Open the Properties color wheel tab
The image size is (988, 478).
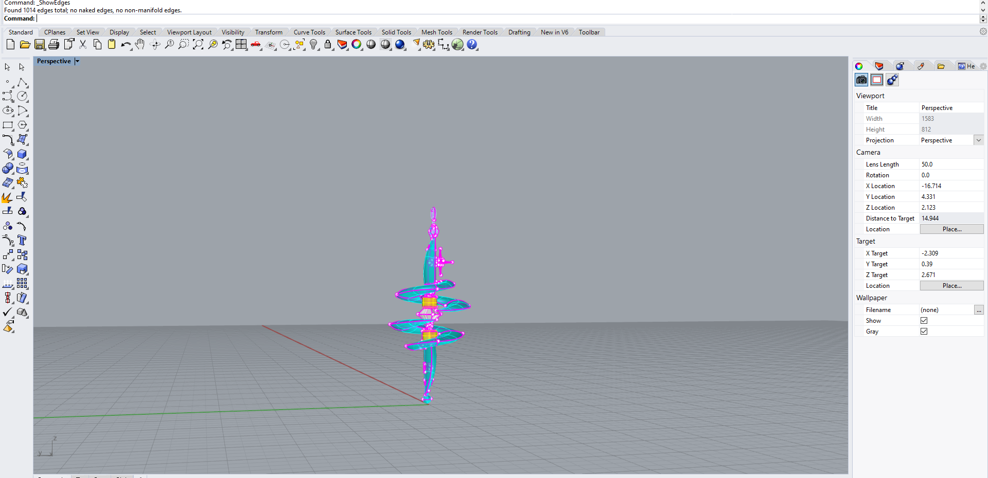tap(859, 66)
